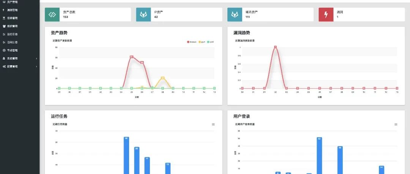Expand the 配置管理 chevron arrow
Viewport: 410px width, 174px height.
pyautogui.click(x=36, y=67)
